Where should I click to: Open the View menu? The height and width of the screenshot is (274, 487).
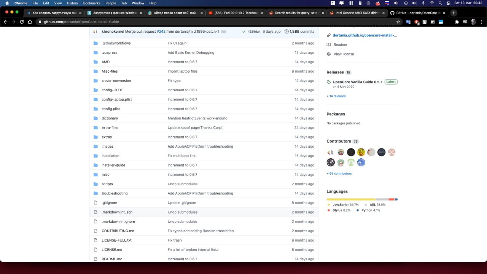coord(58,3)
